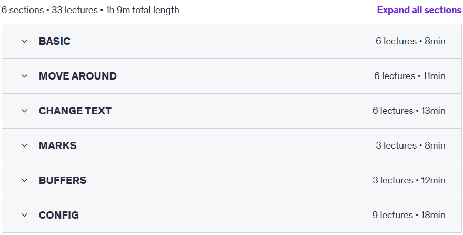Click the chevron icon beside BUFFERS
This screenshot has height=235, width=463.
click(25, 180)
